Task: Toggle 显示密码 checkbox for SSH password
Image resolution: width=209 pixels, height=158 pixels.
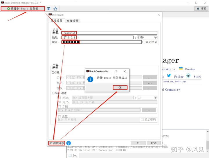Action: [142, 119]
